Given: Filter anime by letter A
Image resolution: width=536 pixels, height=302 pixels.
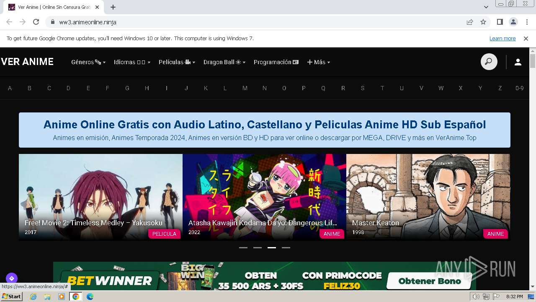Looking at the screenshot, I should (10, 88).
